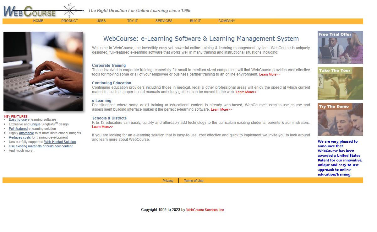Click Learn More under Continuing Education
This screenshot has height=232, width=377.
click(x=246, y=92)
